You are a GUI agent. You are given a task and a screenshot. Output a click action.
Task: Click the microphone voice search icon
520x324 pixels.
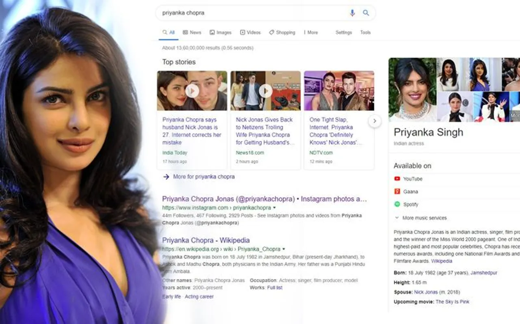coord(352,13)
